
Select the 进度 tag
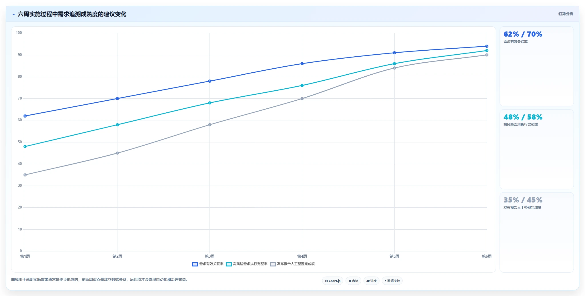click(372, 281)
